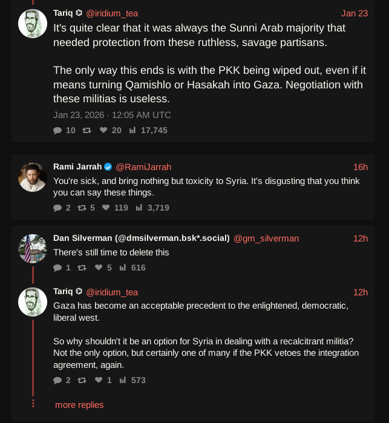Click the comment icon on Rami Jarrah's reply
Image resolution: width=389 pixels, height=423 pixels.
click(x=57, y=208)
